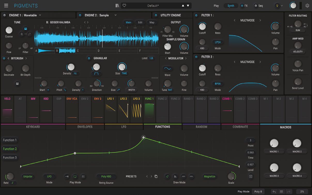The image size is (312, 195).
Task: Open the hamburger main menu
Action: [x=6, y=5]
